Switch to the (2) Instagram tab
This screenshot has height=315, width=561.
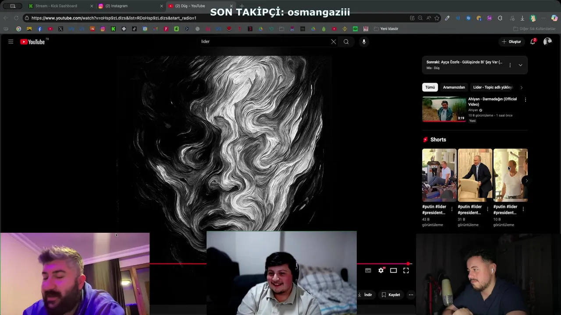point(130,6)
